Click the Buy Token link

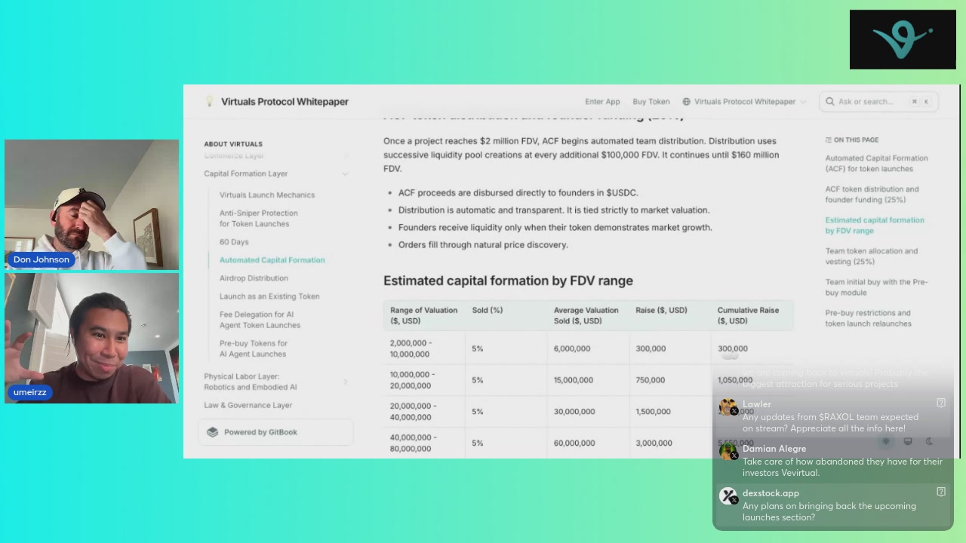(x=651, y=101)
